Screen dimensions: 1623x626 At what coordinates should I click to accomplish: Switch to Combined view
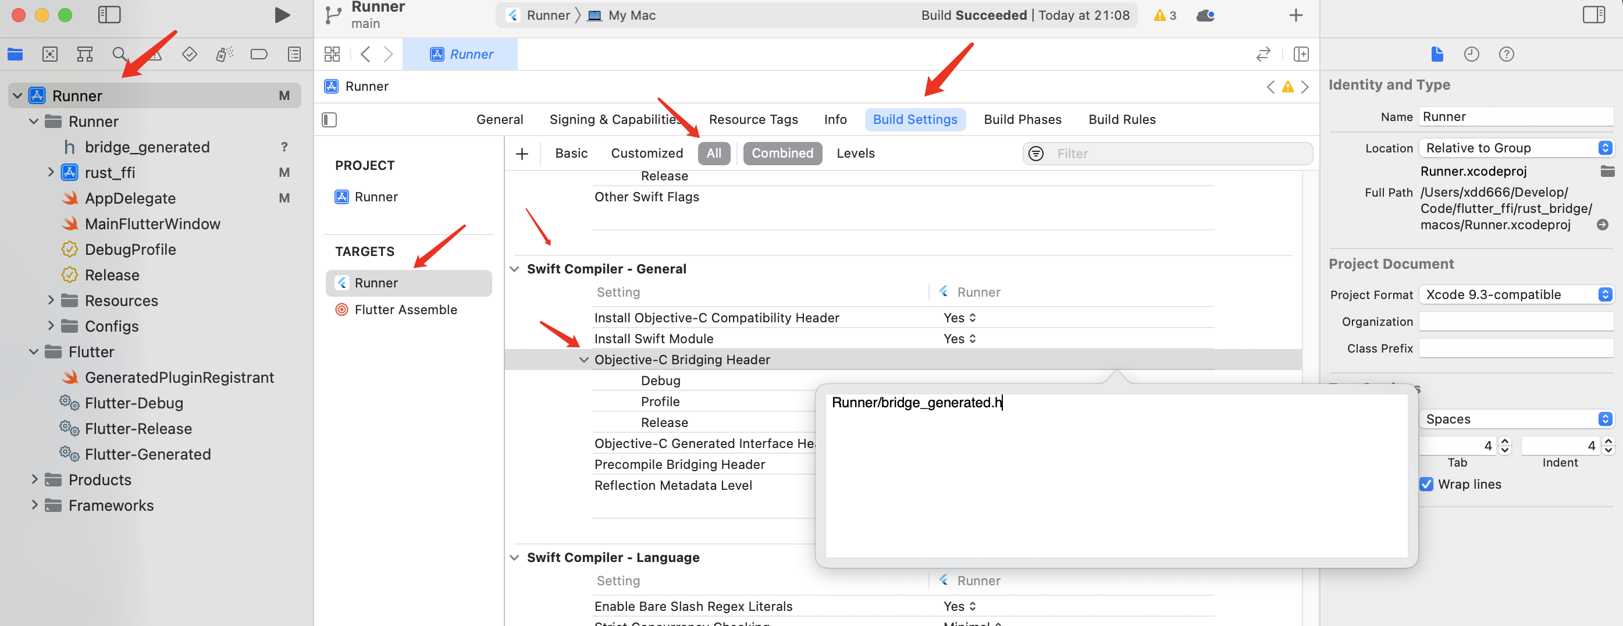782,153
